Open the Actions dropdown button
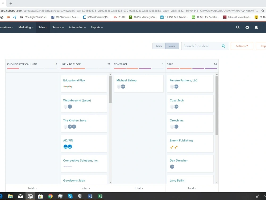This screenshot has height=200, width=266. point(242,46)
